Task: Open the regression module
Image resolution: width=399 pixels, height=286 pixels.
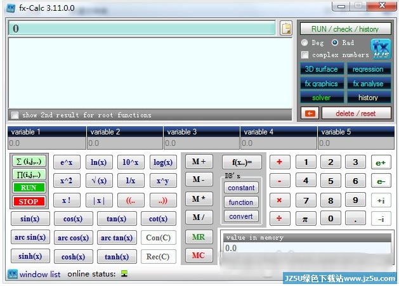Action: (368, 69)
